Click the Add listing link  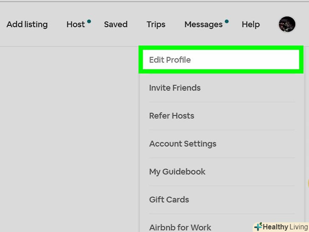click(27, 25)
